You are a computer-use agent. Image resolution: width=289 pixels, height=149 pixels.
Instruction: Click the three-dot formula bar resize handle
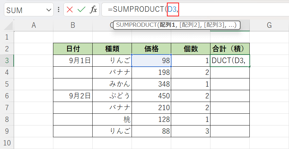(x=59, y=10)
